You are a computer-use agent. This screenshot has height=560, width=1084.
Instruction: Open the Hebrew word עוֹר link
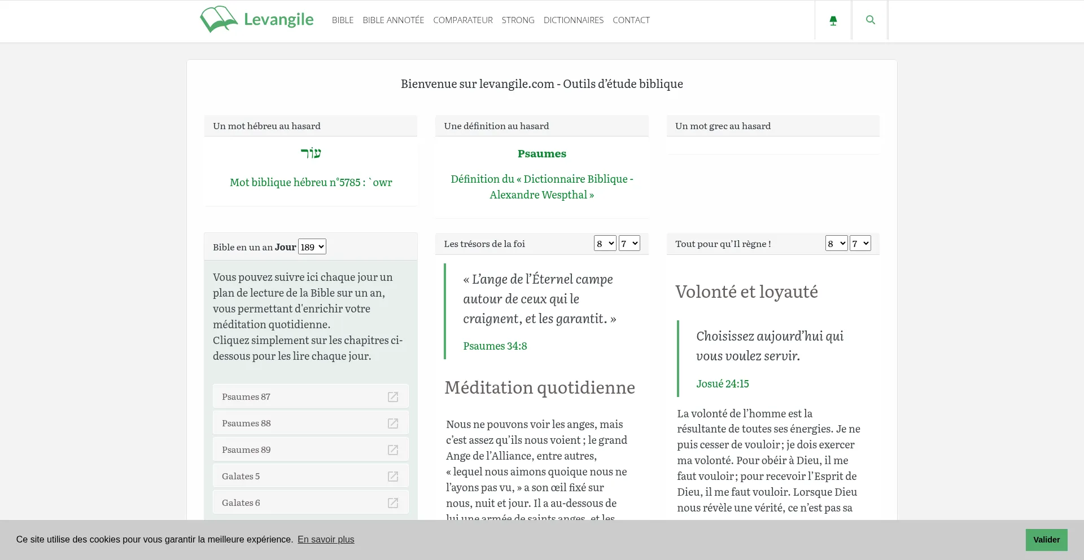[x=311, y=153]
